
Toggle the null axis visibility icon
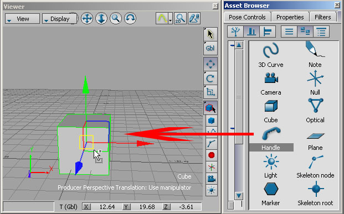click(212, 167)
